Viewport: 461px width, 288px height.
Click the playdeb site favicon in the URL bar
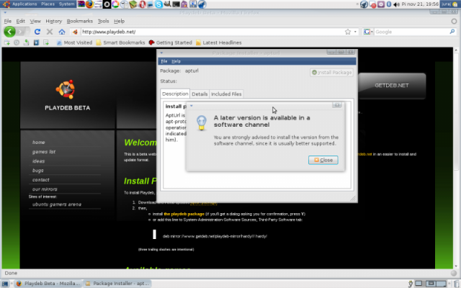coord(75,32)
